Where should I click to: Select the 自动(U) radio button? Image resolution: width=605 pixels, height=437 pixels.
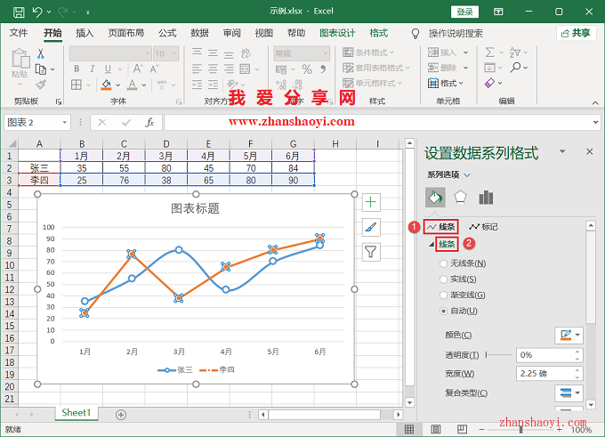[x=443, y=311]
